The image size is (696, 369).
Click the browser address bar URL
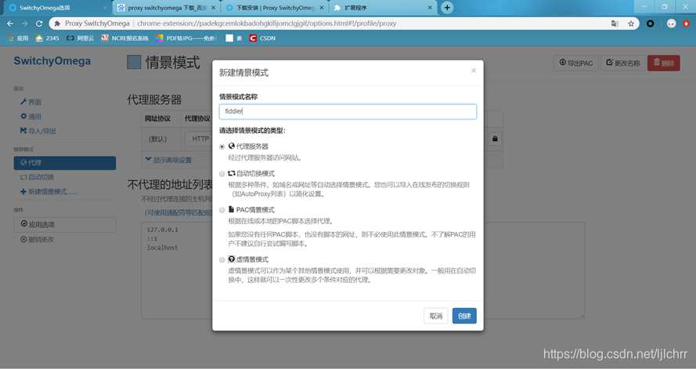point(266,24)
